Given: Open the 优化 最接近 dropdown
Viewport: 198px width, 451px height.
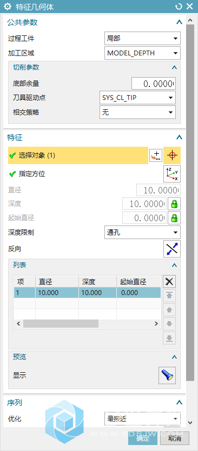Looking at the screenshot, I should (x=142, y=419).
